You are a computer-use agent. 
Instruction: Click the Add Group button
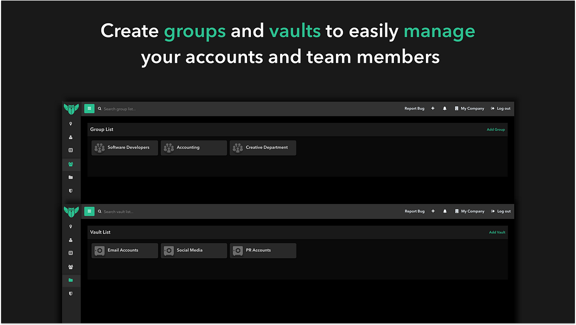[x=496, y=129]
